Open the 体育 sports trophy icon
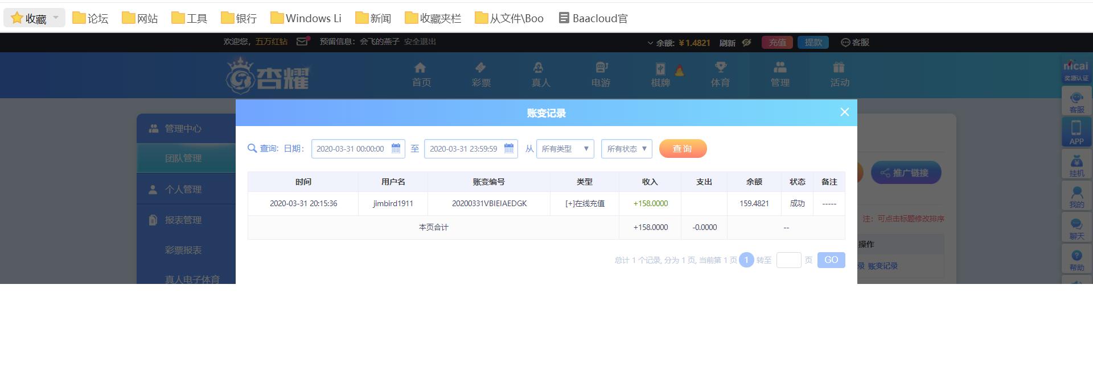 pos(720,69)
